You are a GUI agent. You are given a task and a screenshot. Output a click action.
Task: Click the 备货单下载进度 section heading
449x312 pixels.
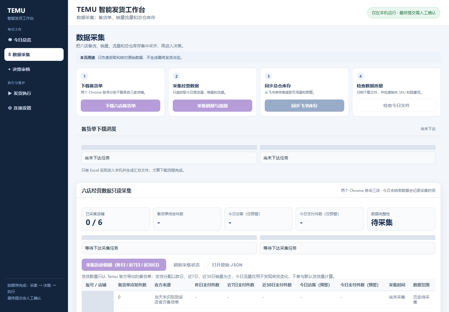pos(99,129)
